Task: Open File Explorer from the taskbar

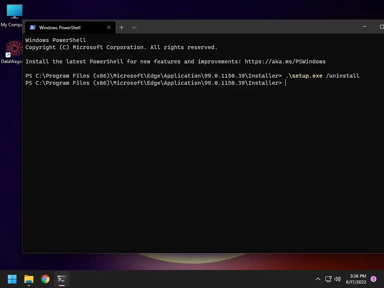Action: pos(28,279)
